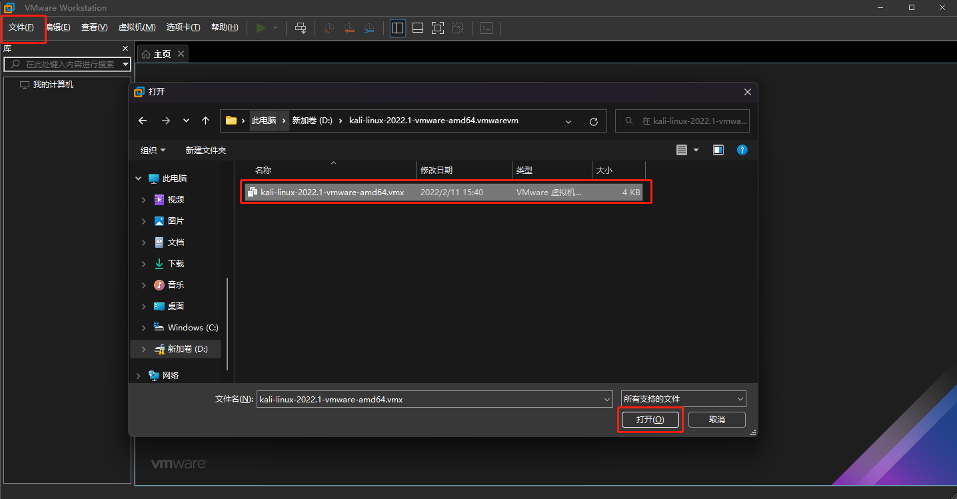Click the 打开(O) button
This screenshot has width=957, height=499.
click(650, 420)
